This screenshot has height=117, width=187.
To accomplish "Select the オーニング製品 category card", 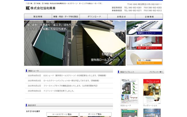I will coord(96,115).
